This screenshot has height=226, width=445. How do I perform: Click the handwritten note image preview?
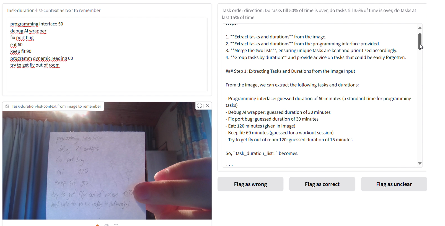tap(107, 161)
